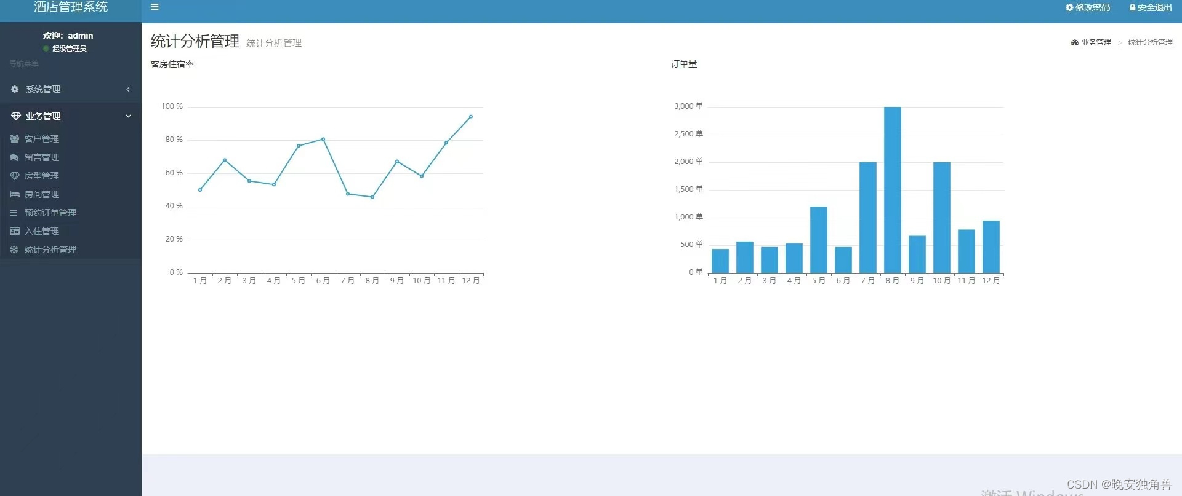Click the 客户管理 users icon

tap(15, 139)
